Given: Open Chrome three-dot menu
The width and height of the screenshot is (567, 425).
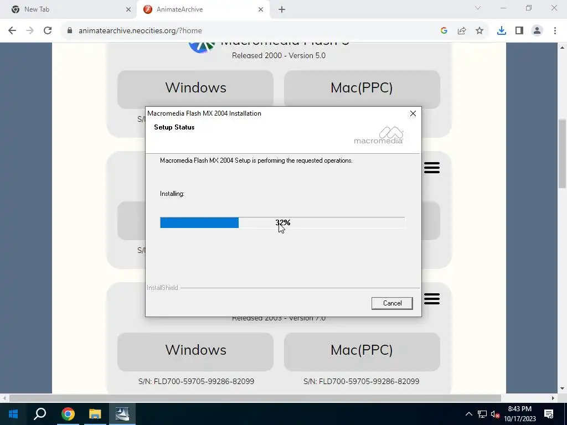Looking at the screenshot, I should (555, 31).
